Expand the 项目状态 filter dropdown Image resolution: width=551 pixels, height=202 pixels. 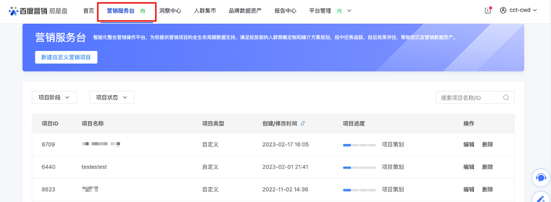[112, 97]
